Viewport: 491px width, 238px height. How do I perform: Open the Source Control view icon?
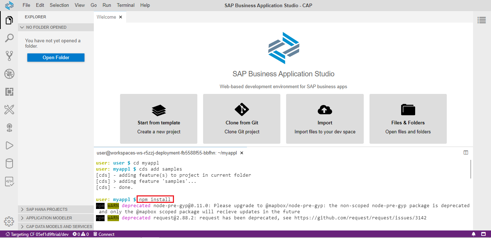[9, 56]
